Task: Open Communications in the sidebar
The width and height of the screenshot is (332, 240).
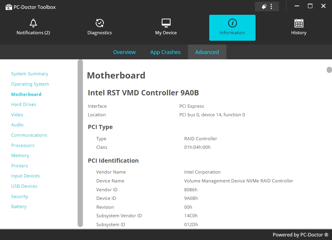Action: (x=29, y=135)
